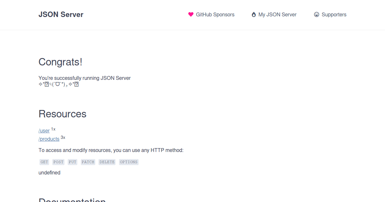Viewport: 385px width, 202px height.
Task: Click the pink heart icon beside GitHub Sponsors
Action: tap(191, 14)
